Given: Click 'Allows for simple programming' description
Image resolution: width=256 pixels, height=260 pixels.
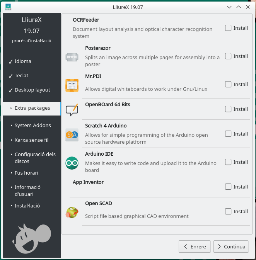Looking at the screenshot, I should [x=146, y=138].
